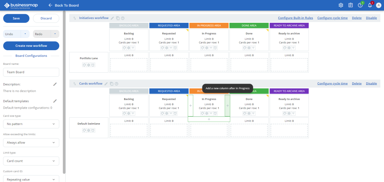384x182 pixels.
Task: Open help icon next to Cards workflow
Action: 117,84
